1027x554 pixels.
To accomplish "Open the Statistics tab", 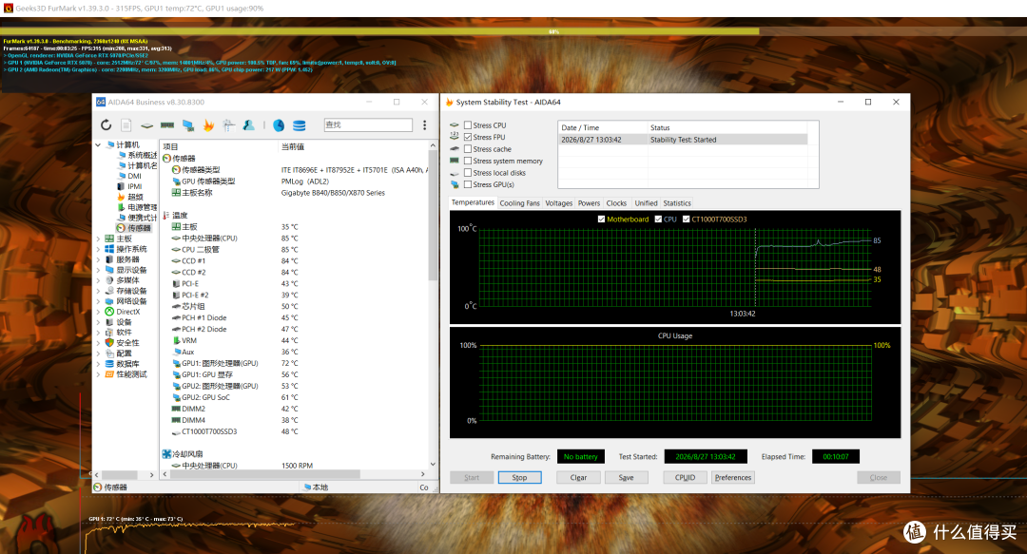I will click(x=677, y=203).
